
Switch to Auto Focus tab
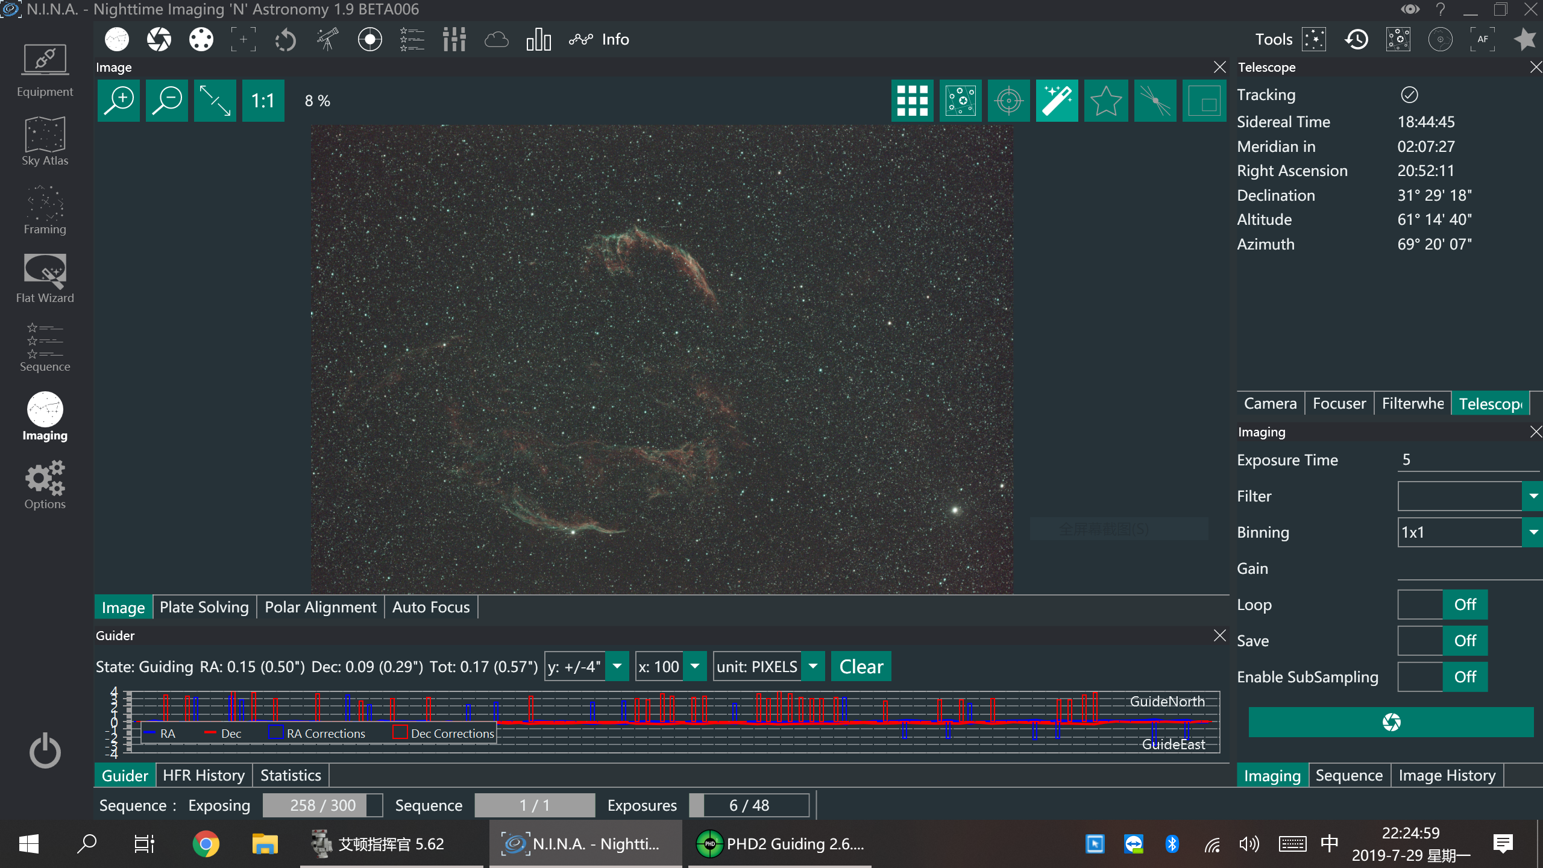click(x=431, y=607)
